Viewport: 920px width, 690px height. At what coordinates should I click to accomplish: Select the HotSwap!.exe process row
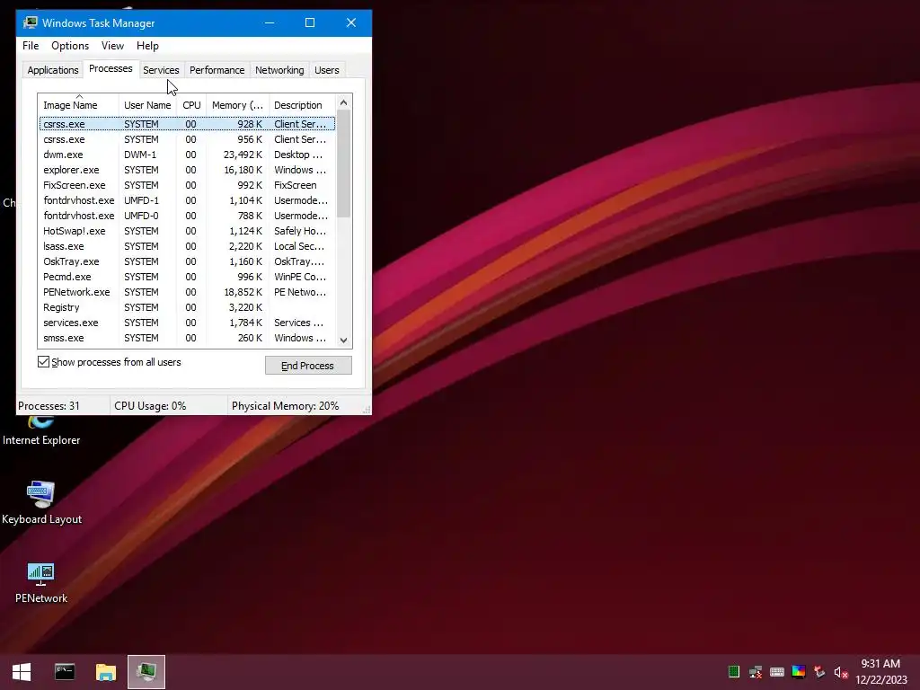click(x=187, y=231)
